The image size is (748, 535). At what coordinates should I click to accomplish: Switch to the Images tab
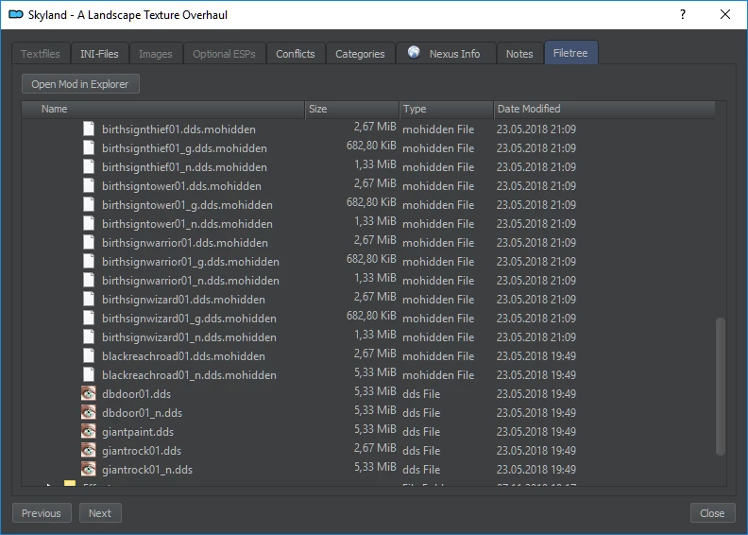click(156, 54)
